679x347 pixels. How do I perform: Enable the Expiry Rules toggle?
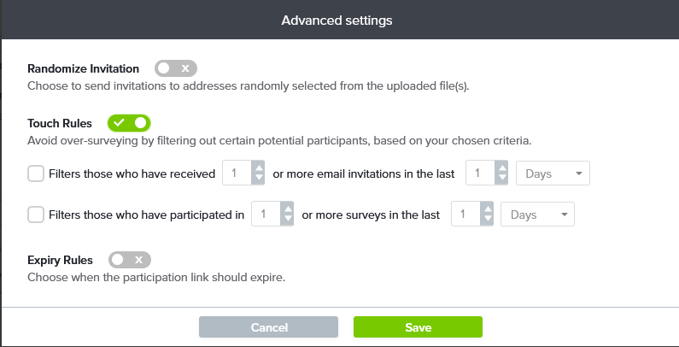130,259
